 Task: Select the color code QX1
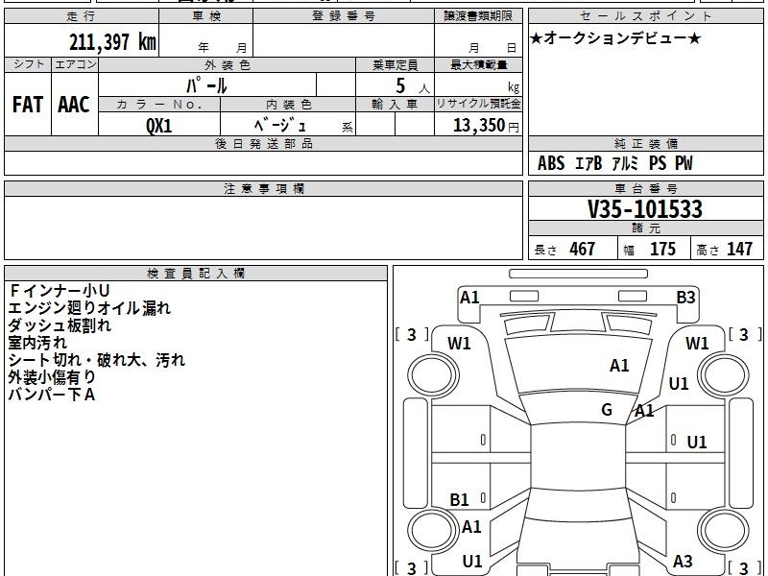pos(159,126)
